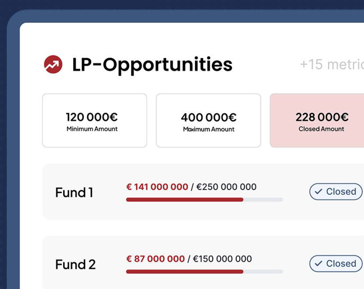Select the Maximum Amount card
Viewport: 364px width, 289px height.
coord(208,120)
